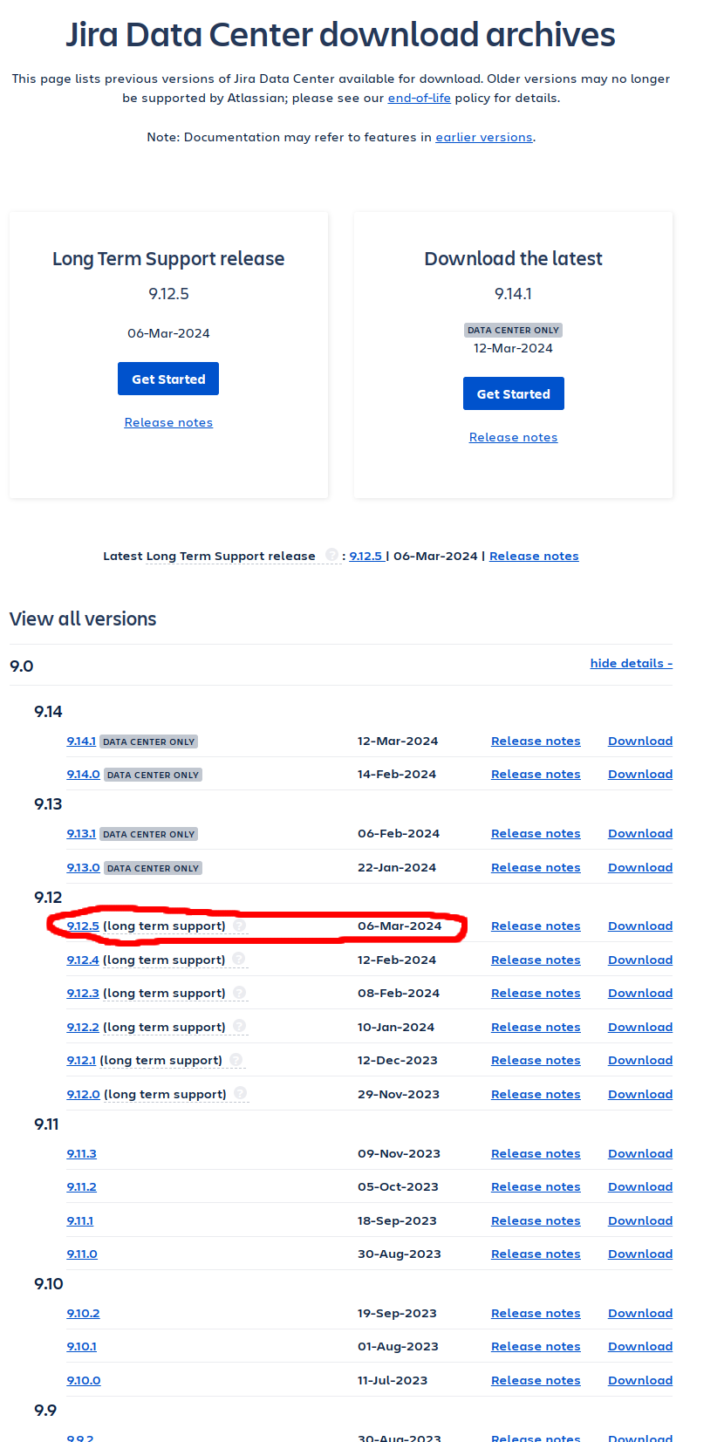Viewport: 724px width, 1442px height.
Task: Open version 9.10.2 link
Action: (x=83, y=1313)
